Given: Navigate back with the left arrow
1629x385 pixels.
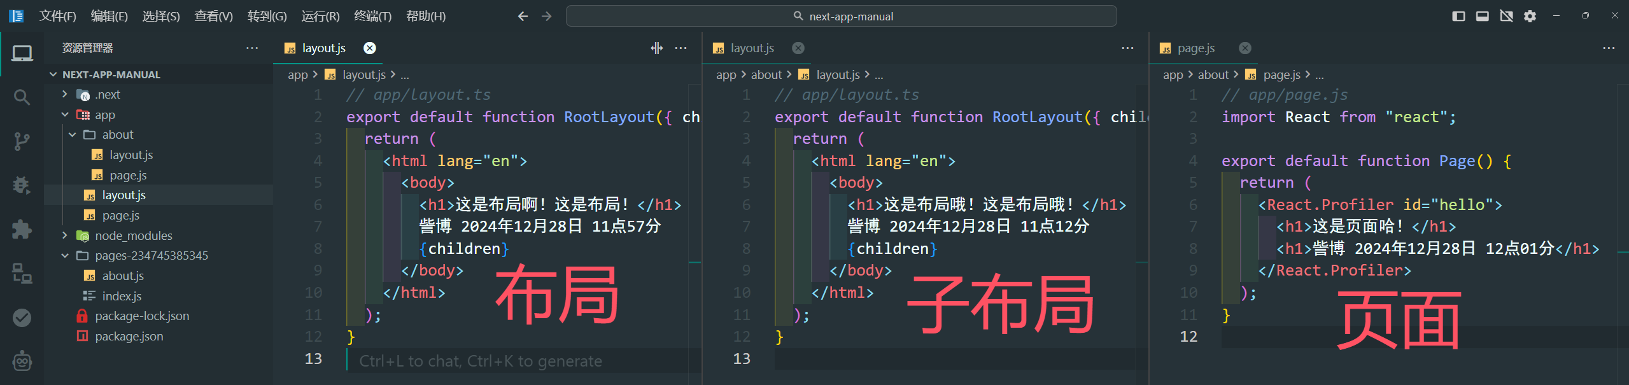Looking at the screenshot, I should coord(523,16).
